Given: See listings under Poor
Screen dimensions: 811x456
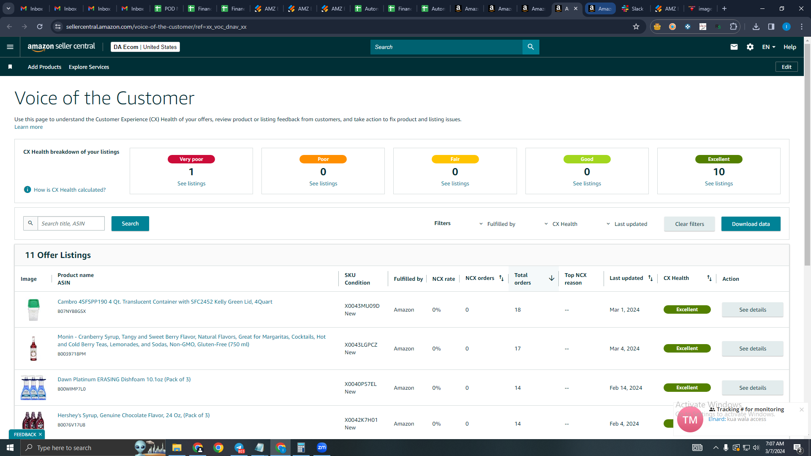Looking at the screenshot, I should tap(323, 184).
